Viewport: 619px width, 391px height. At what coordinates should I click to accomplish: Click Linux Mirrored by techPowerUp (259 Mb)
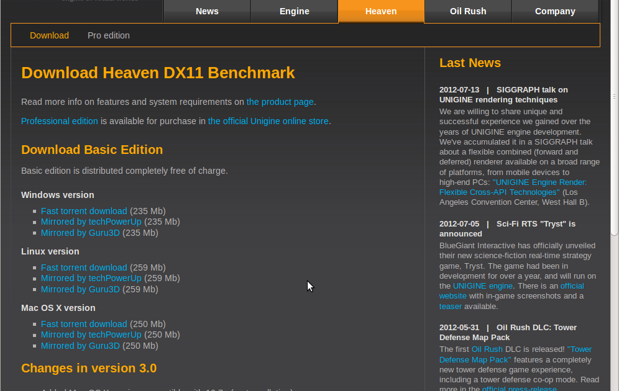(91, 278)
